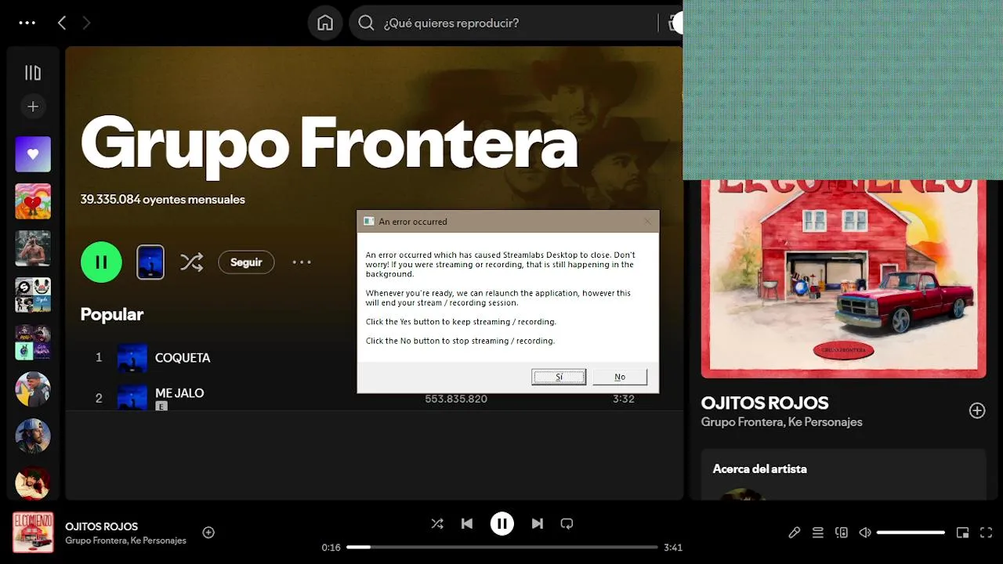This screenshot has height=564, width=1003.
Task: Open more options beside Seguir
Action: pos(302,262)
